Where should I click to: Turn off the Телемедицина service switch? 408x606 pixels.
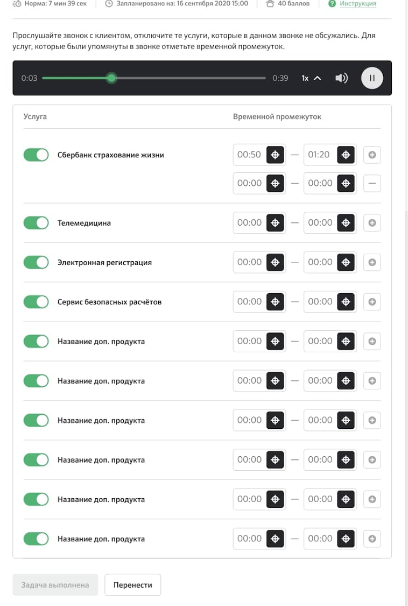tap(36, 222)
